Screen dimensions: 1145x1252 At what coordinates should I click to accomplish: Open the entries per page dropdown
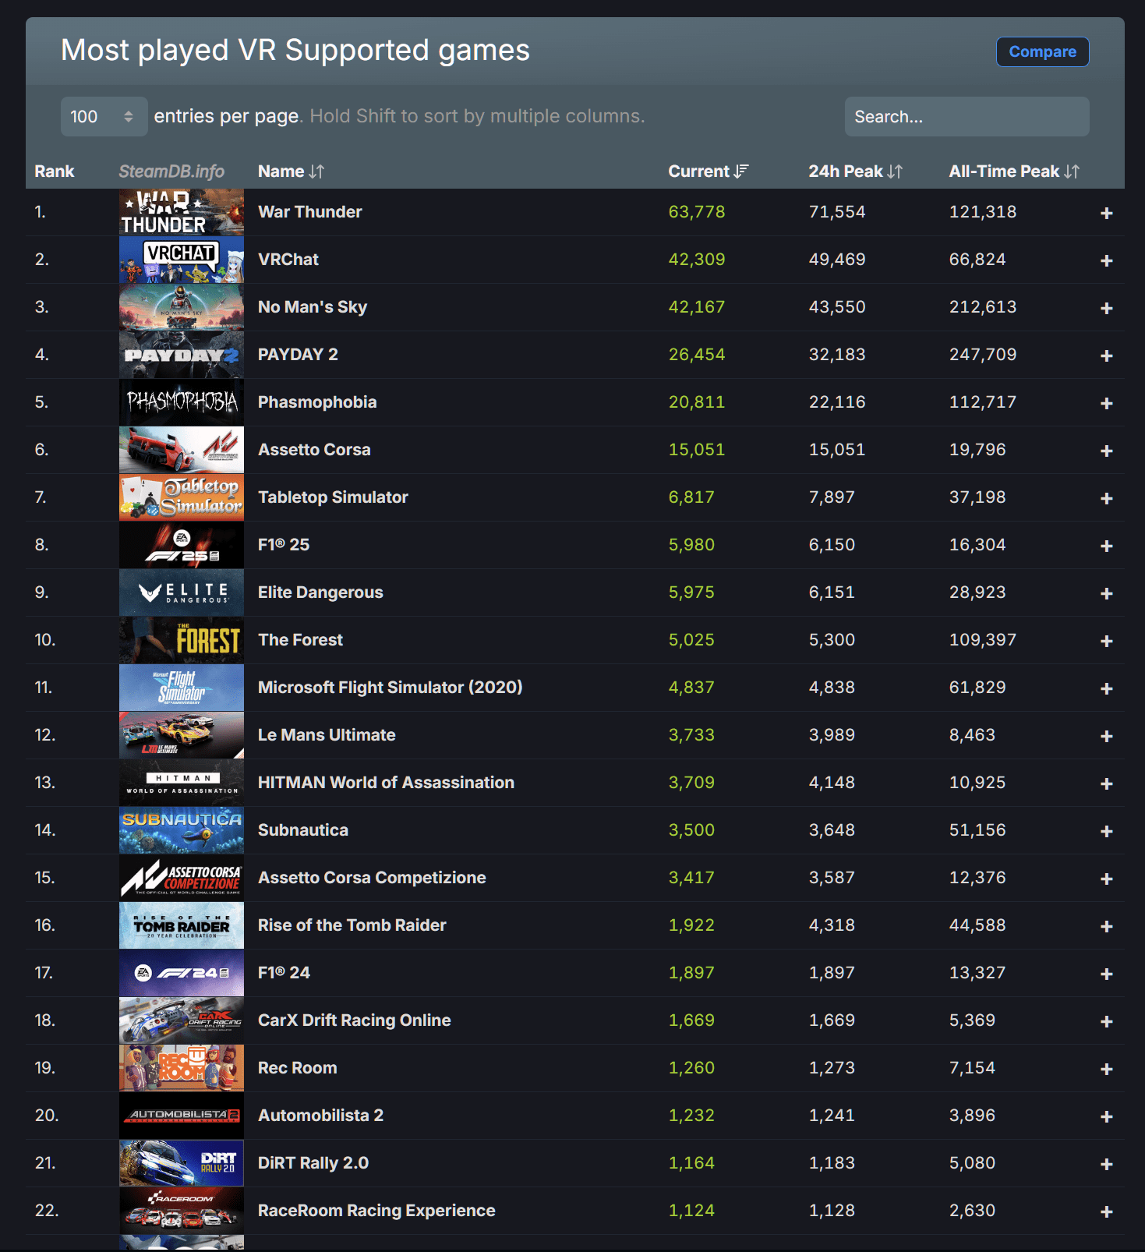point(104,116)
